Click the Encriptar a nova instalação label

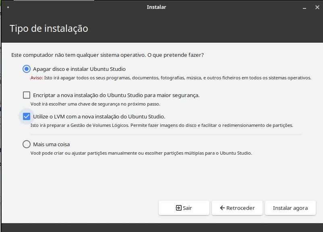116,95
